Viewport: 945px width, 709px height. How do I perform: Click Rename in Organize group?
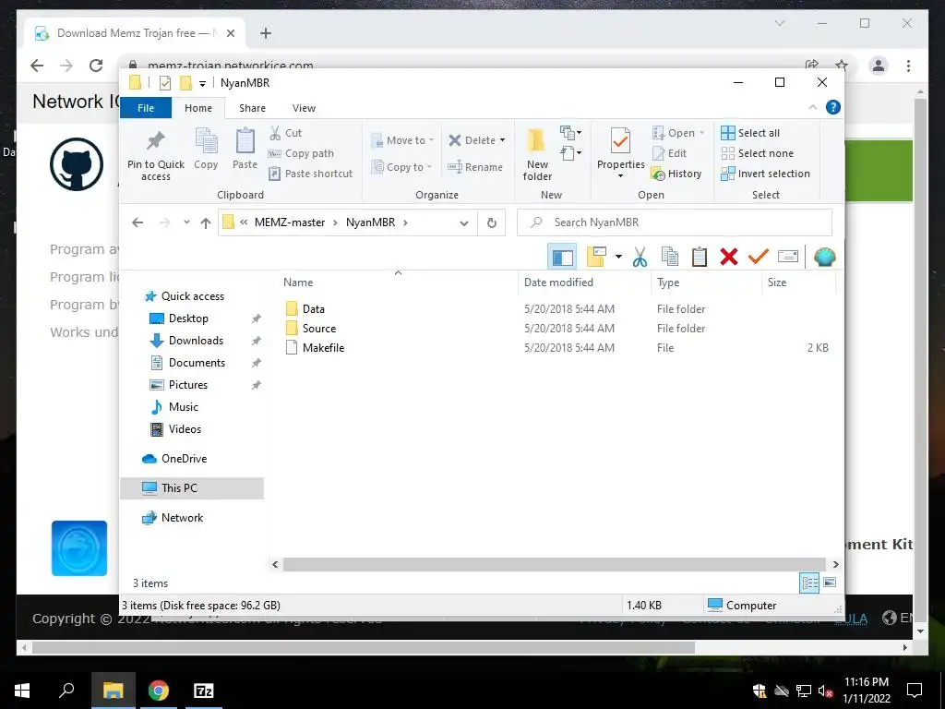475,167
